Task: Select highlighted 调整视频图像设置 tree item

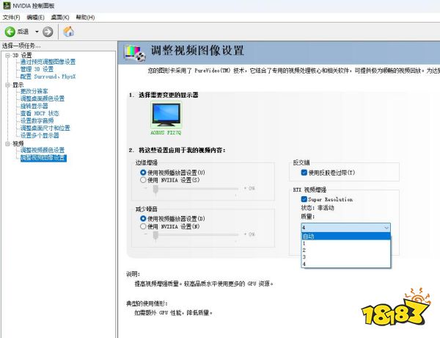Action: [43, 158]
